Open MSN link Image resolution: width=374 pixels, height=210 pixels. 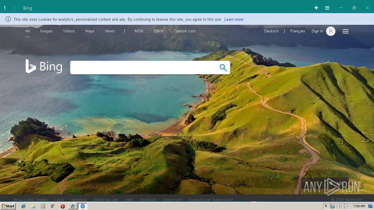(x=139, y=31)
